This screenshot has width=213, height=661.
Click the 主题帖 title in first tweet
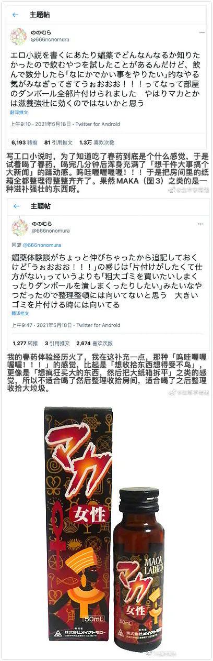pyautogui.click(x=41, y=15)
